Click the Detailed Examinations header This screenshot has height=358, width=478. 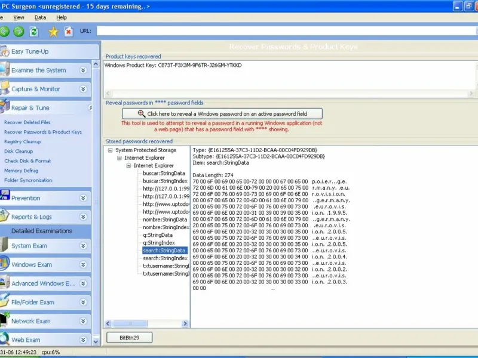(42, 231)
